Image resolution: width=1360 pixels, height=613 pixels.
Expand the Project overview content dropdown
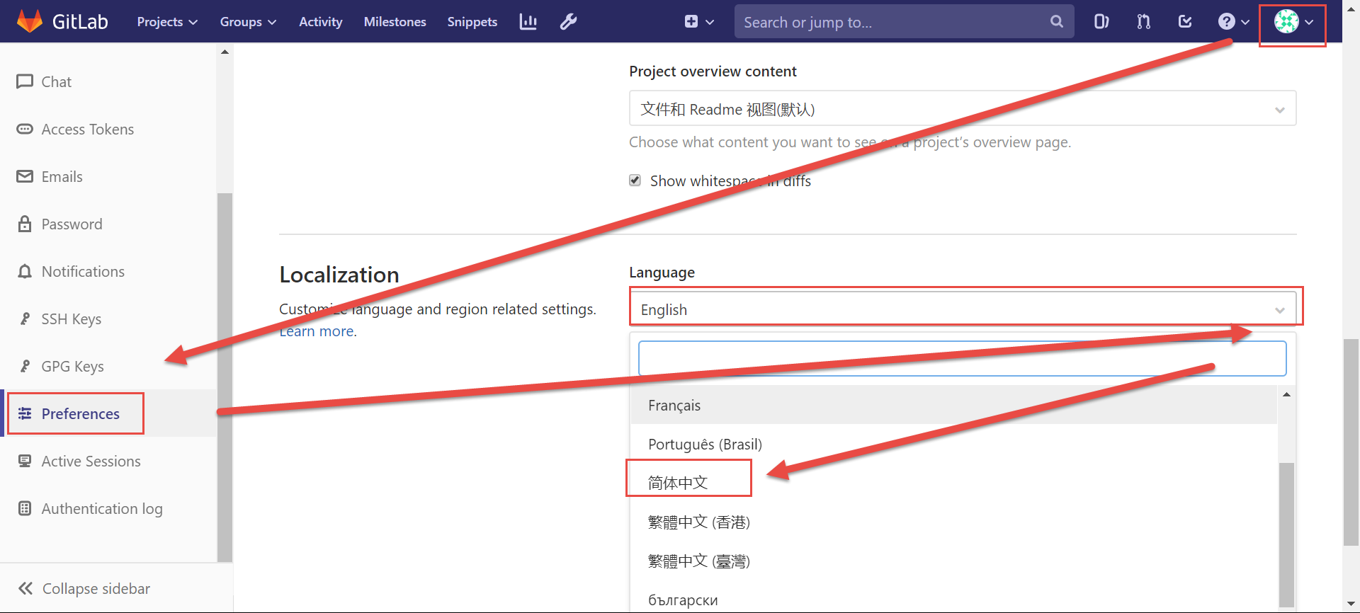(962, 109)
